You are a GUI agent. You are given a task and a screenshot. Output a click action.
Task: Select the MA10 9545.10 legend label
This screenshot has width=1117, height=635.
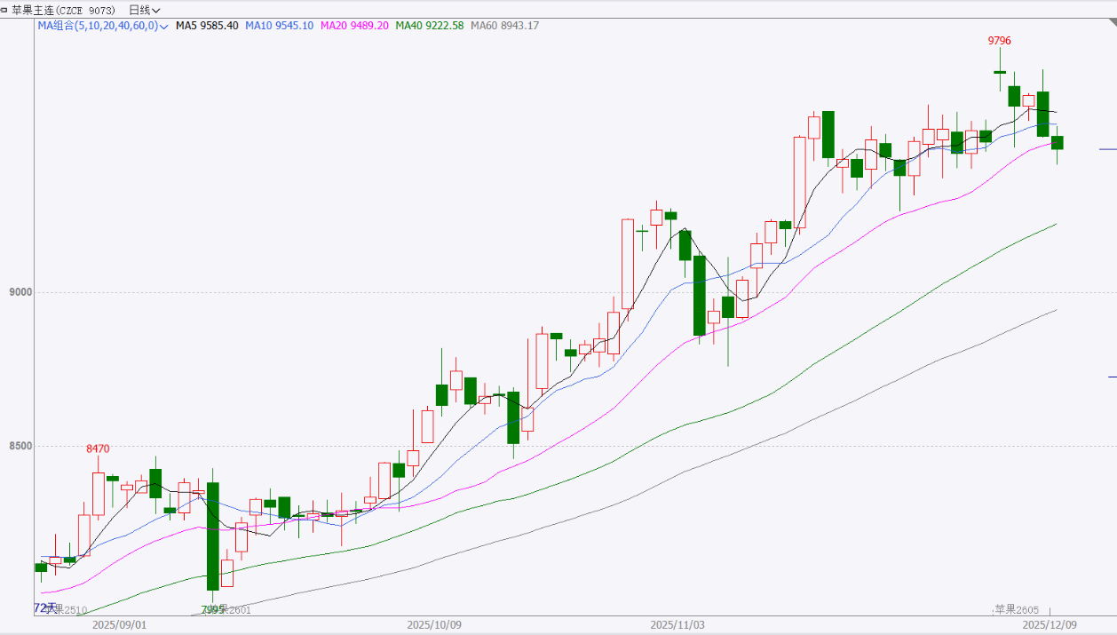[281, 26]
